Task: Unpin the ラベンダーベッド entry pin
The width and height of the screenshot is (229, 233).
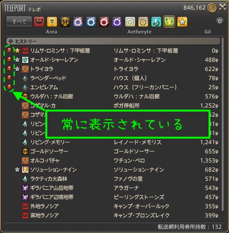Action: (9, 78)
